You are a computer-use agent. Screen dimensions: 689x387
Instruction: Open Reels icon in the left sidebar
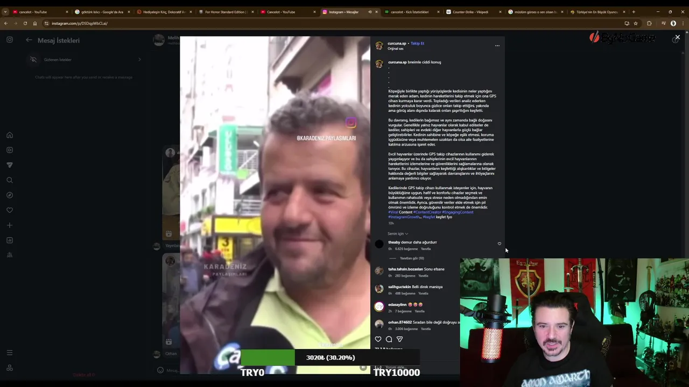click(x=10, y=150)
